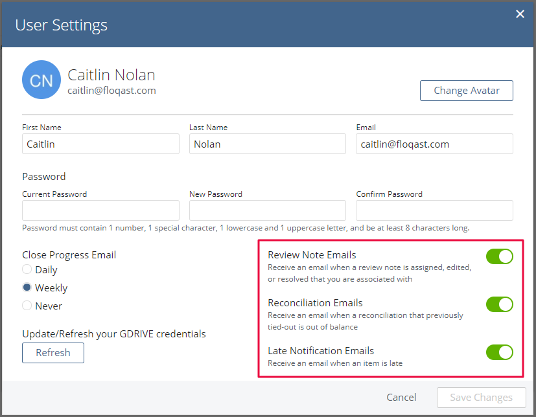Click the caitlin@floqast.com text under the name
This screenshot has width=536, height=417.
(x=111, y=91)
